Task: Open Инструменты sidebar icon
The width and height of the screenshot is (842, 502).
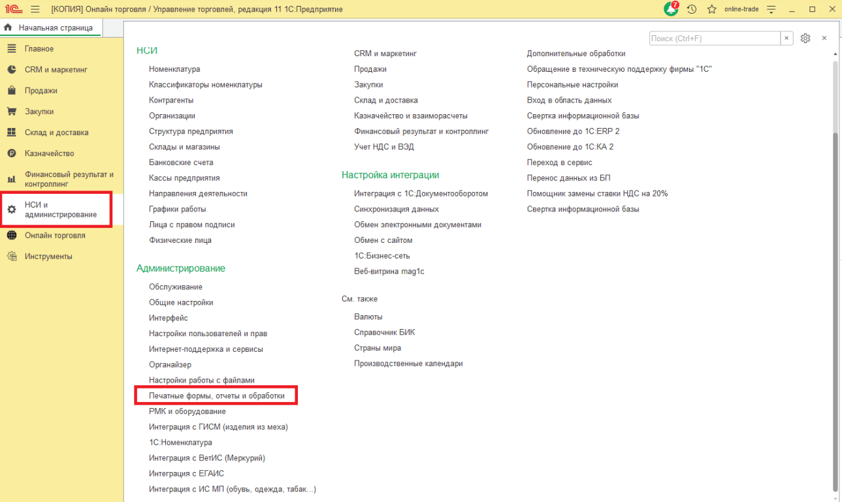Action: click(x=11, y=257)
